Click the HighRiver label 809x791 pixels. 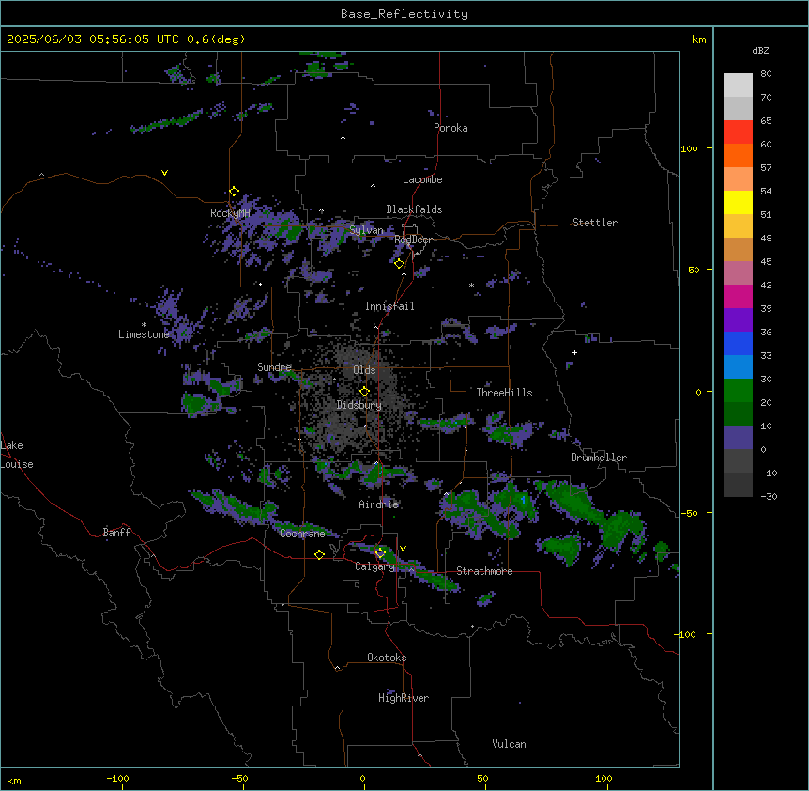pyautogui.click(x=404, y=698)
